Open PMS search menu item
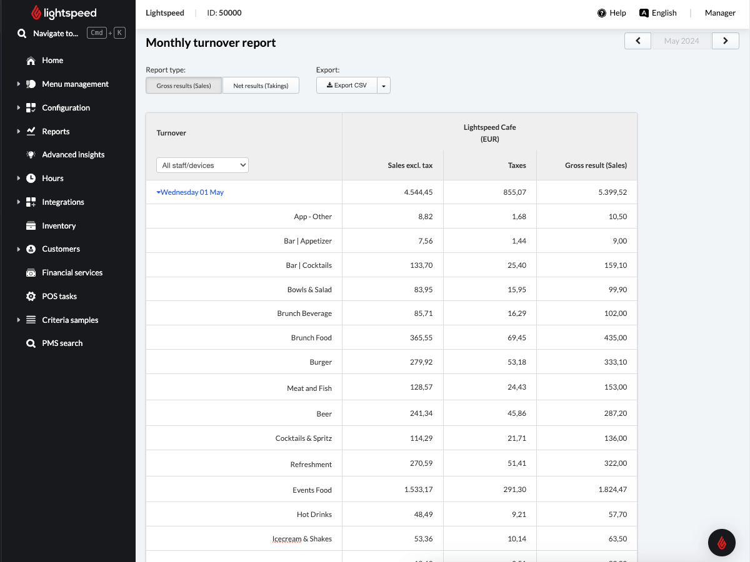The height and width of the screenshot is (562, 750). (62, 343)
